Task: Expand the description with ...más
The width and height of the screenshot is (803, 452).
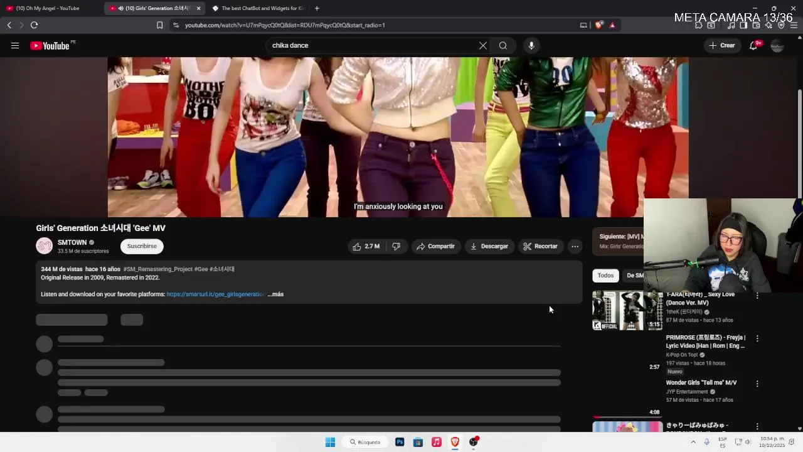Action: tap(275, 294)
